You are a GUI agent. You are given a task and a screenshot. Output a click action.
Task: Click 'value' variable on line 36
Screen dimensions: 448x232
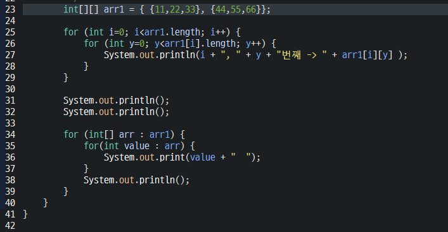203,157
